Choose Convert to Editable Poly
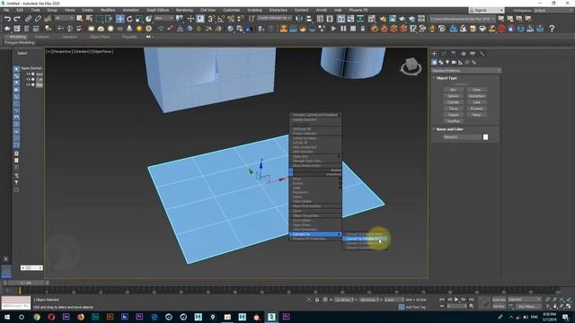Image resolution: width=575 pixels, height=323 pixels. coord(365,239)
